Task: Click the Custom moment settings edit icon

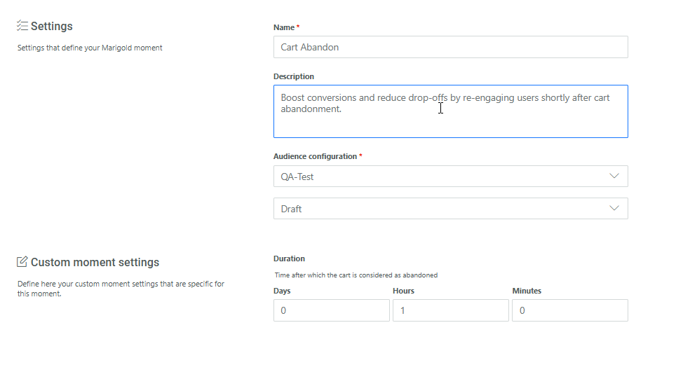Action: [x=22, y=262]
